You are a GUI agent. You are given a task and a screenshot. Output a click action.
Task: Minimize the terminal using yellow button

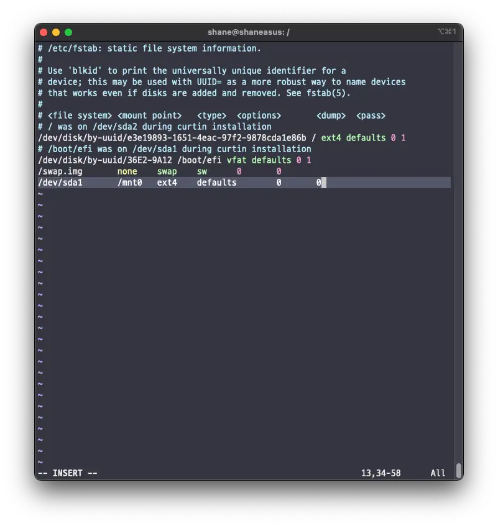coord(56,32)
